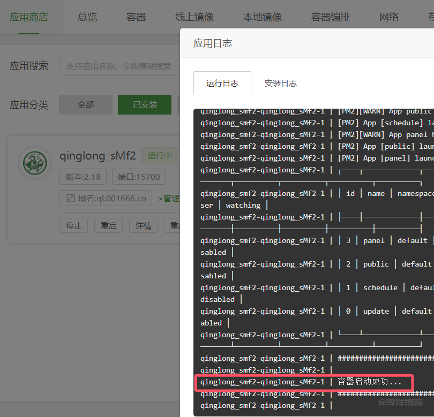Open the 网络 section
434x417 pixels.
click(x=389, y=17)
